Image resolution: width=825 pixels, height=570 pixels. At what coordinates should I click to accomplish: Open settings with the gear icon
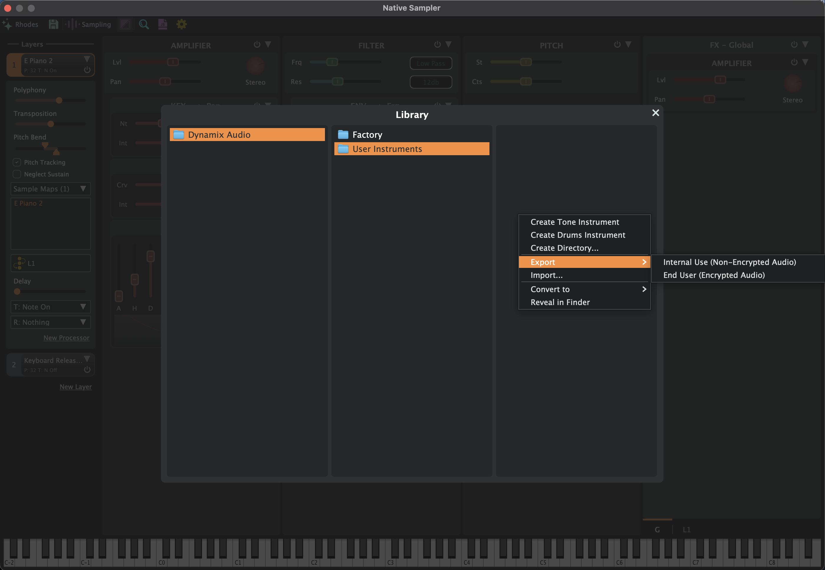point(182,24)
